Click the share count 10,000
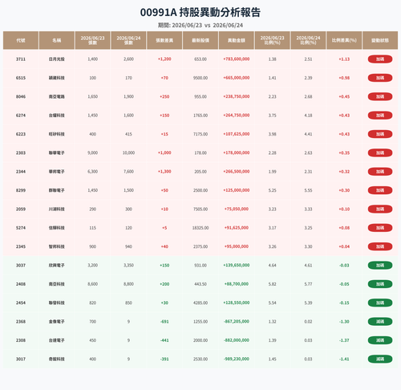Viewport: 401px width, 390px height. click(x=128, y=152)
